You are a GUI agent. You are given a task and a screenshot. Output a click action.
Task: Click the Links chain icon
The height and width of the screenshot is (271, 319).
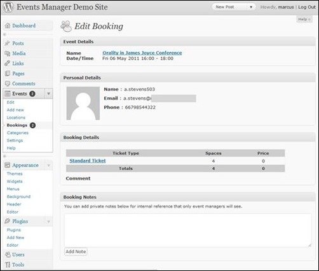pyautogui.click(x=8, y=63)
